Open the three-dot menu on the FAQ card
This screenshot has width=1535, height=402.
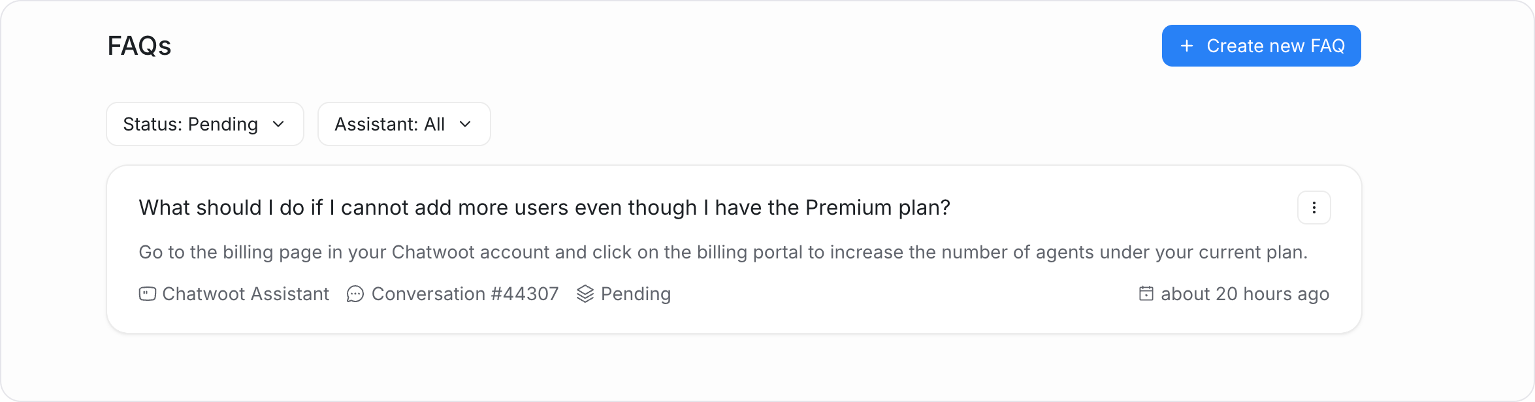[x=1314, y=208]
